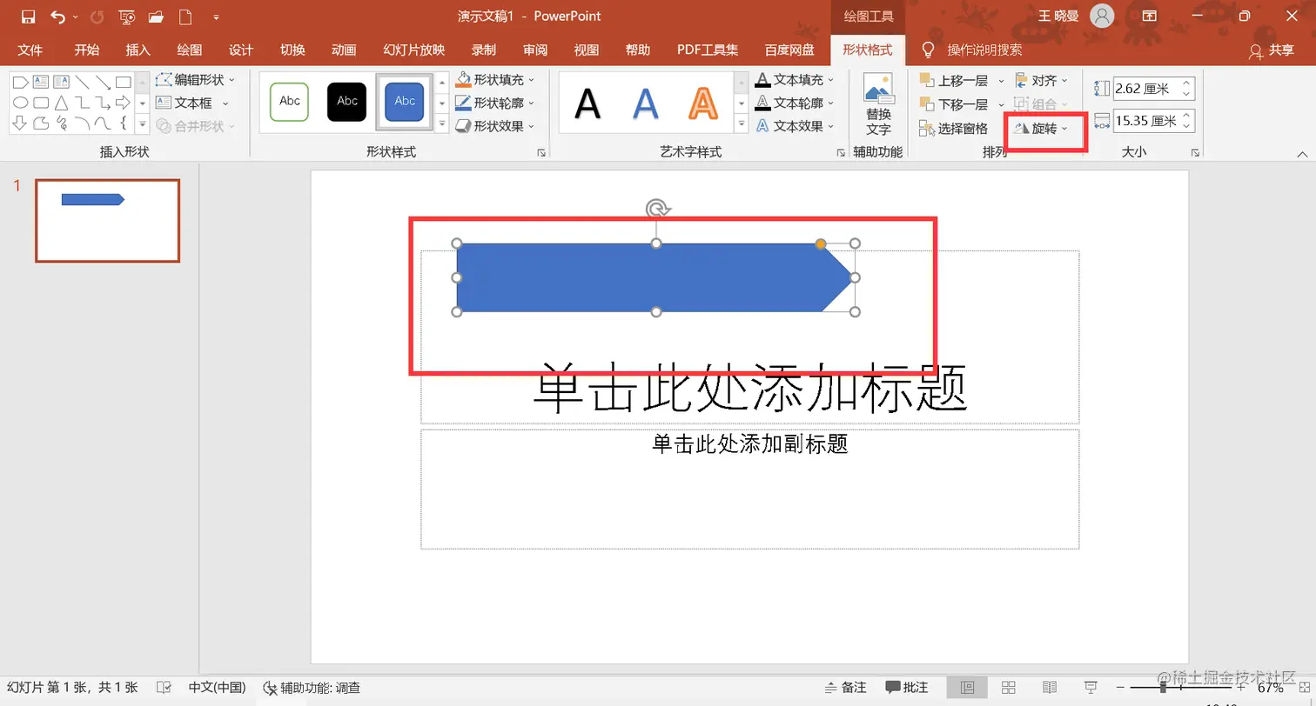Viewport: 1316px width, 706px height.
Task: Toggle the 批注 comments pane
Action: point(907,688)
